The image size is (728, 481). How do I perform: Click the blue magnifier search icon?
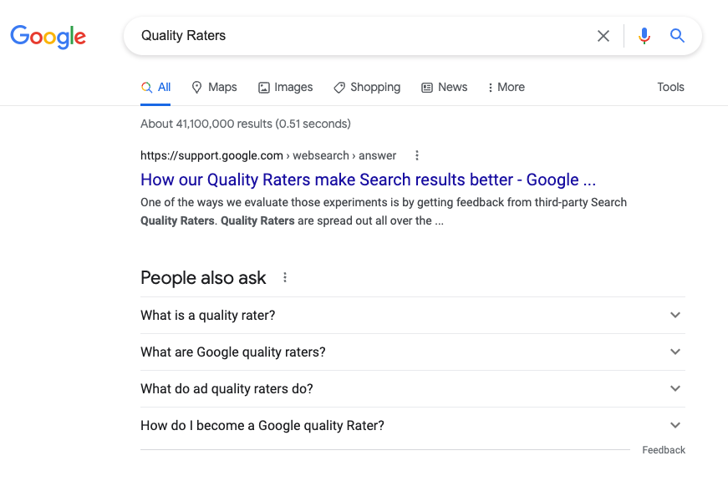pyautogui.click(x=677, y=36)
